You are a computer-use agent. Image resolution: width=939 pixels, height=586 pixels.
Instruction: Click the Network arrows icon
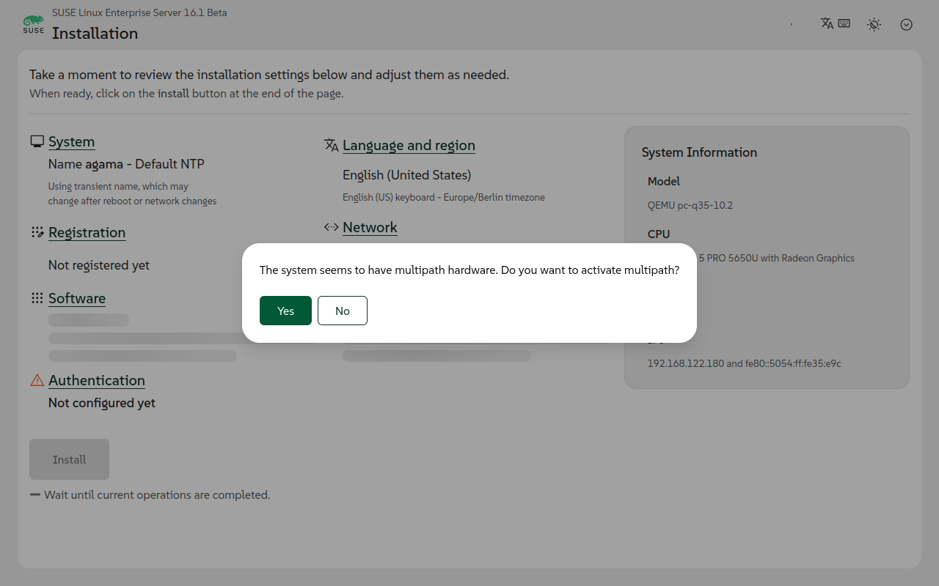point(331,227)
